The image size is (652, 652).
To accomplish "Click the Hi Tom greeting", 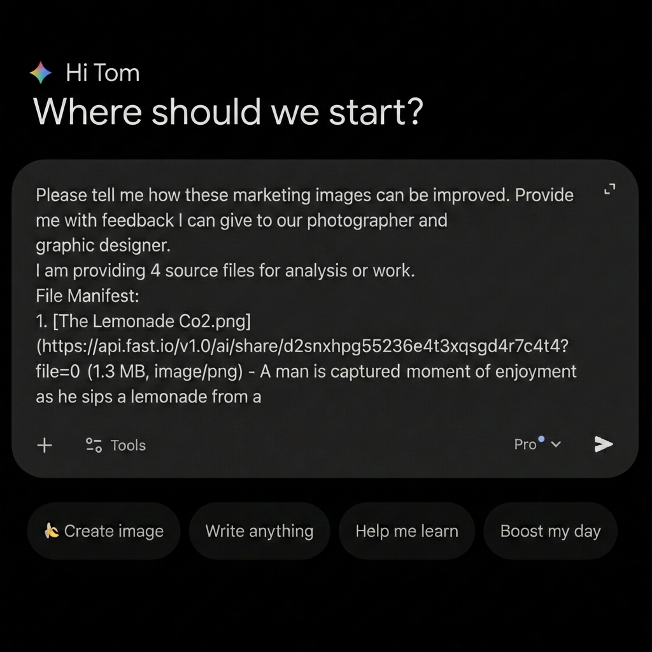I will tap(103, 73).
